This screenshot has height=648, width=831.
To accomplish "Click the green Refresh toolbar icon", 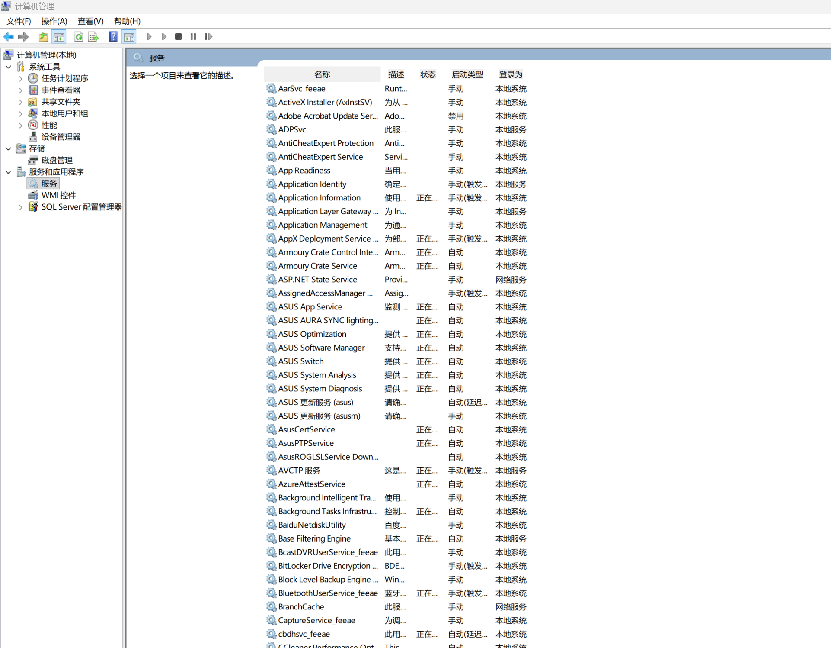I will coord(78,37).
